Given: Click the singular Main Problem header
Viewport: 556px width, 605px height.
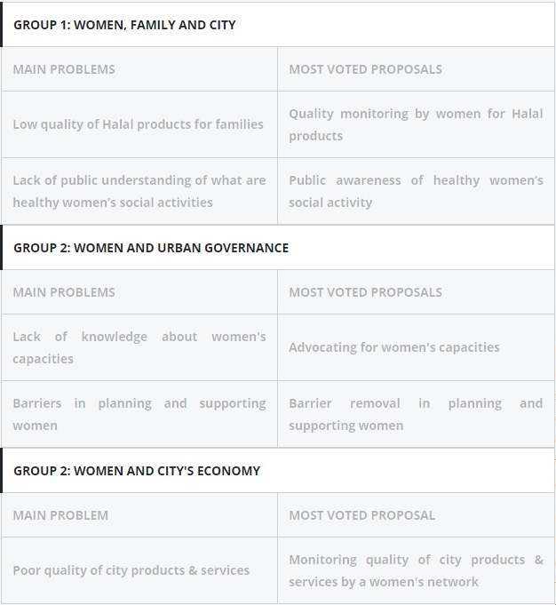Looking at the screenshot, I should [60, 515].
